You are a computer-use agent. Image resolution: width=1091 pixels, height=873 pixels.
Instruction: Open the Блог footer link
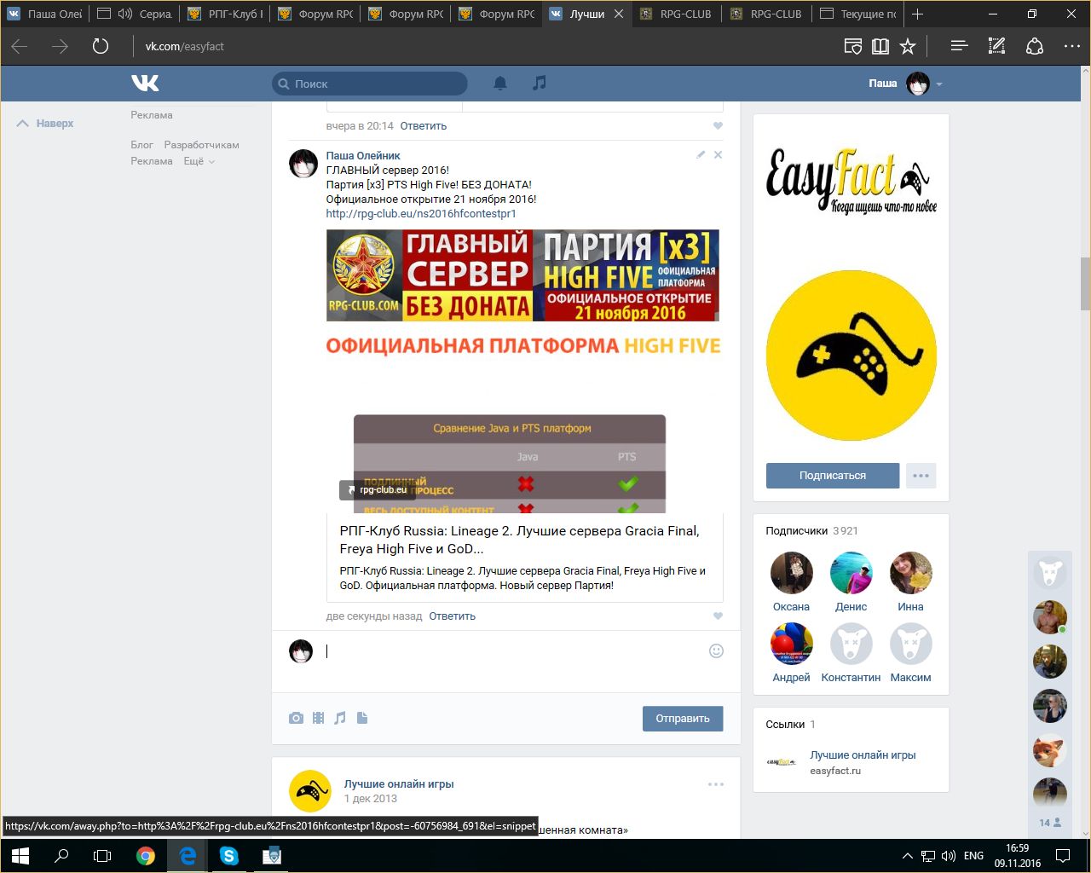point(141,145)
